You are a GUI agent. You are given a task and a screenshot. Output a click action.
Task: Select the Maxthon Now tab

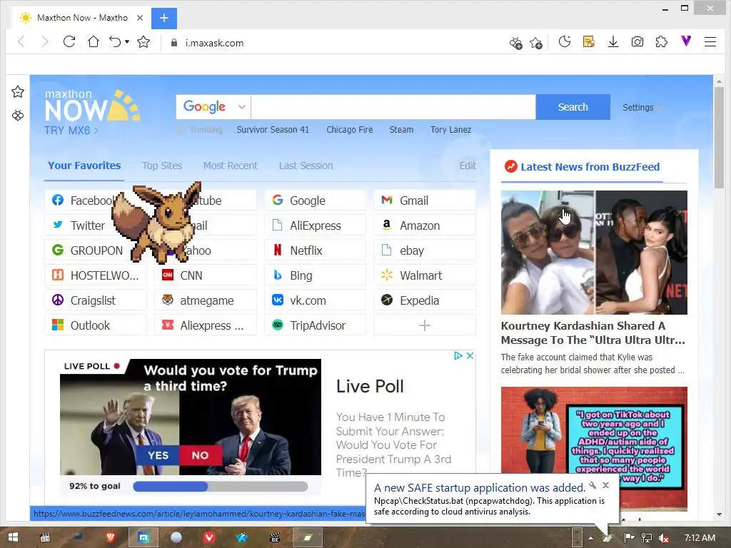click(79, 18)
